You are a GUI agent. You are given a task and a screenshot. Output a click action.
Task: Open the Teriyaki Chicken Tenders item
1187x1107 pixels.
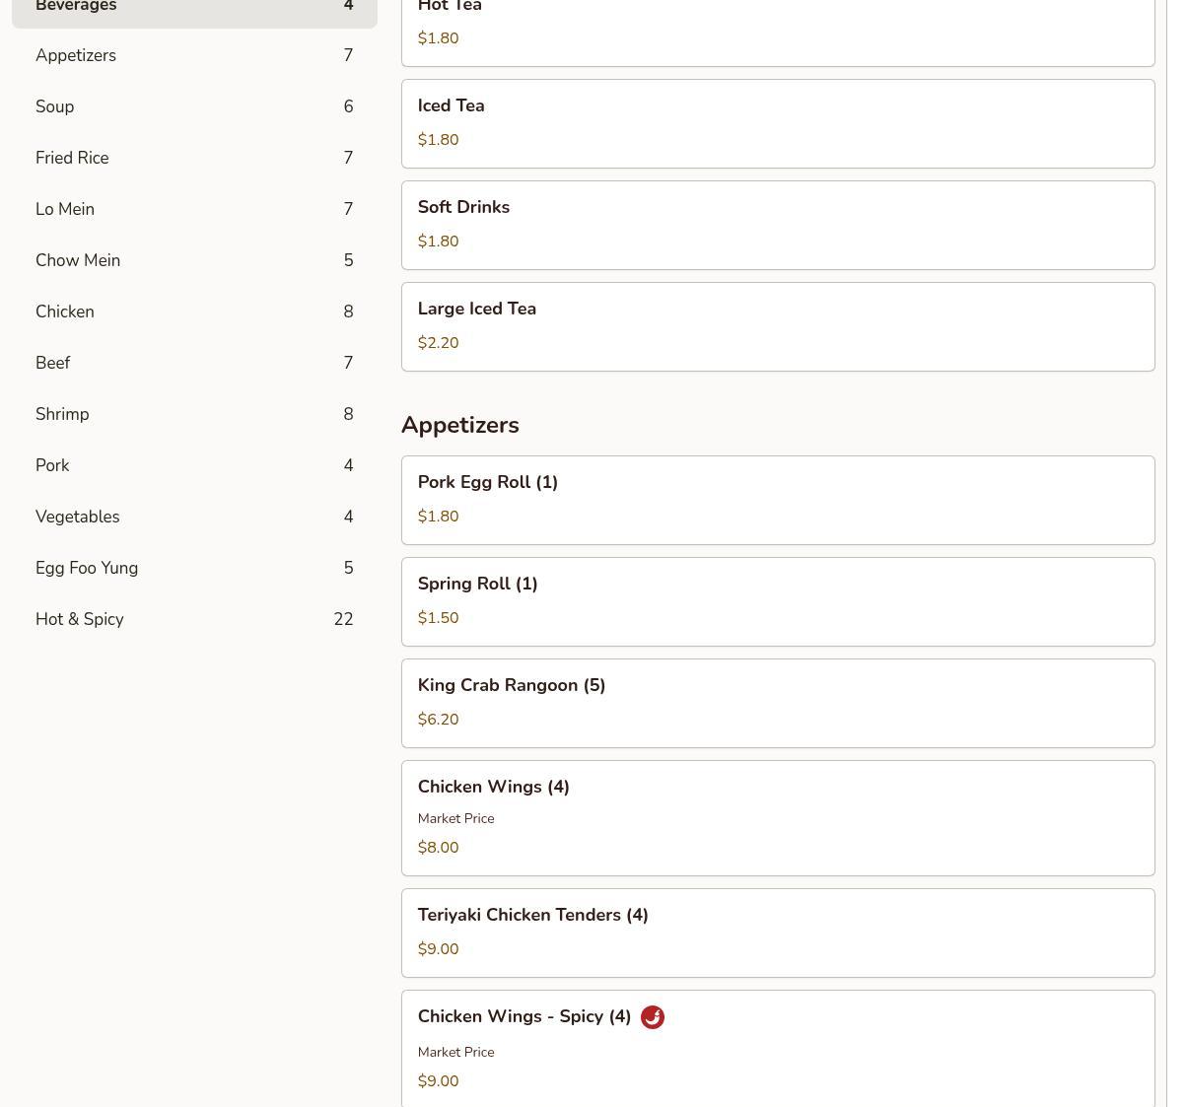[777, 934]
